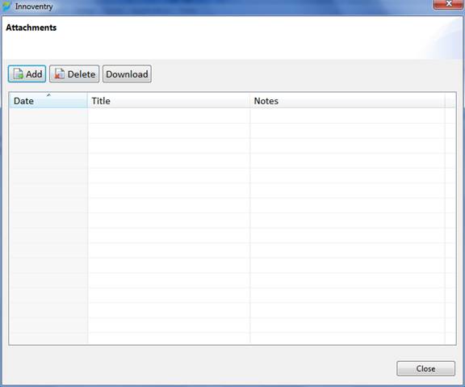The height and width of the screenshot is (387, 465).
Task: Select the first empty row in Date column
Action: pyautogui.click(x=48, y=116)
